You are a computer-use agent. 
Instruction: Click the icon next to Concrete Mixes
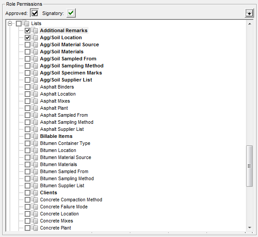pos(34,221)
